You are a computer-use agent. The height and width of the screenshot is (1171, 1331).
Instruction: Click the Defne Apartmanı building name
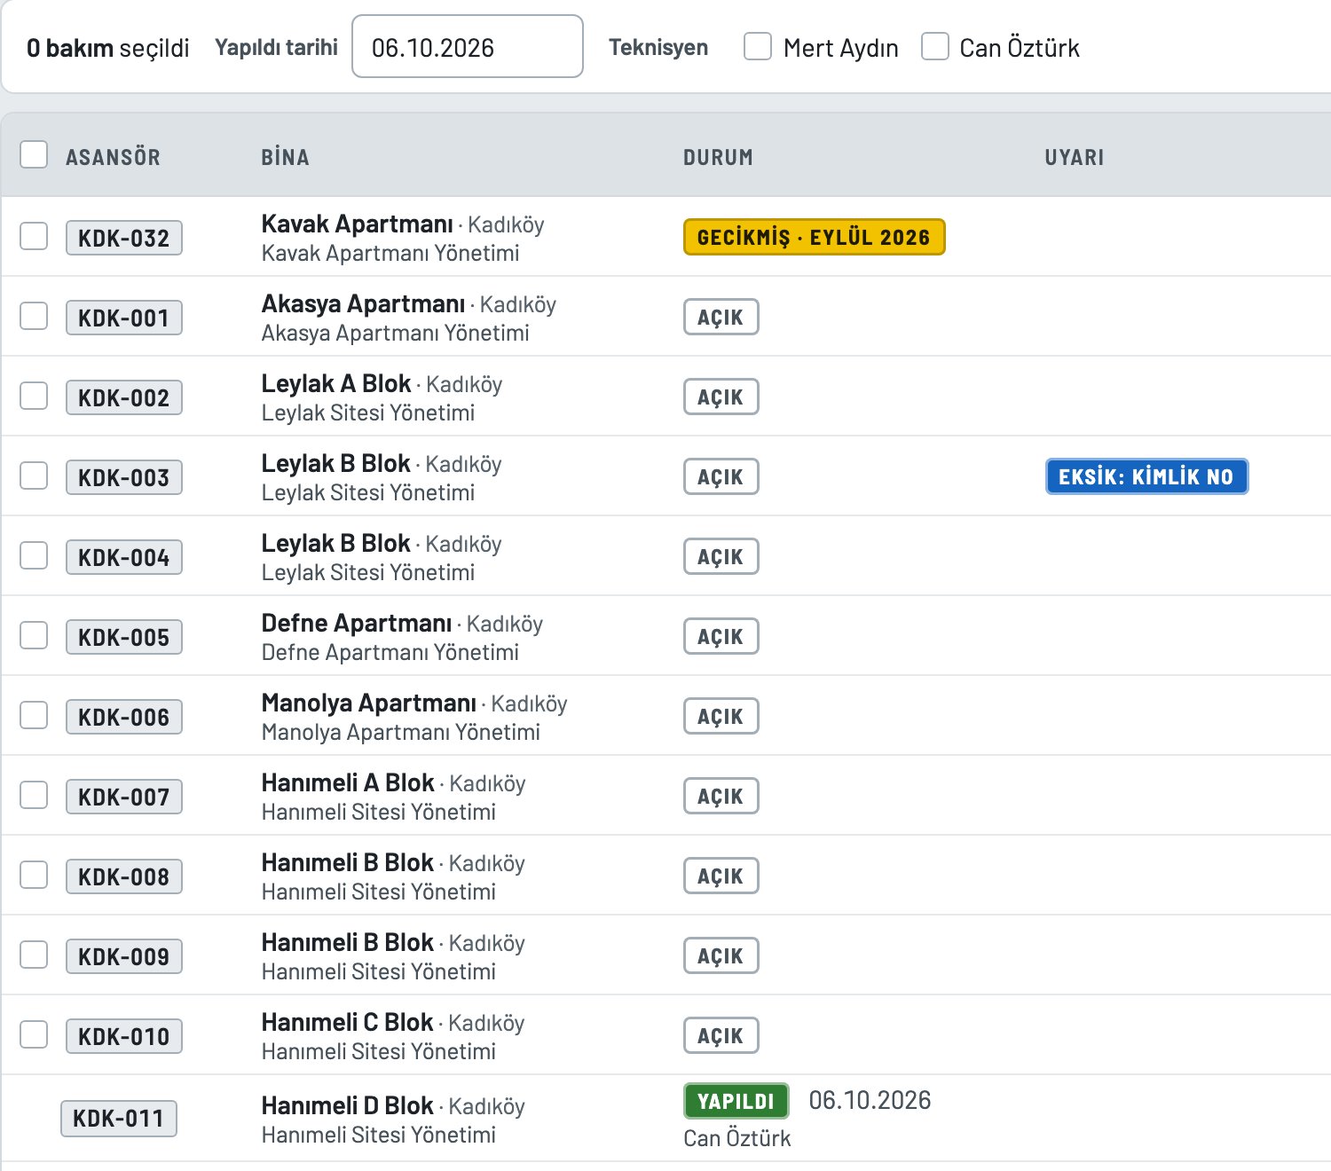click(x=357, y=623)
